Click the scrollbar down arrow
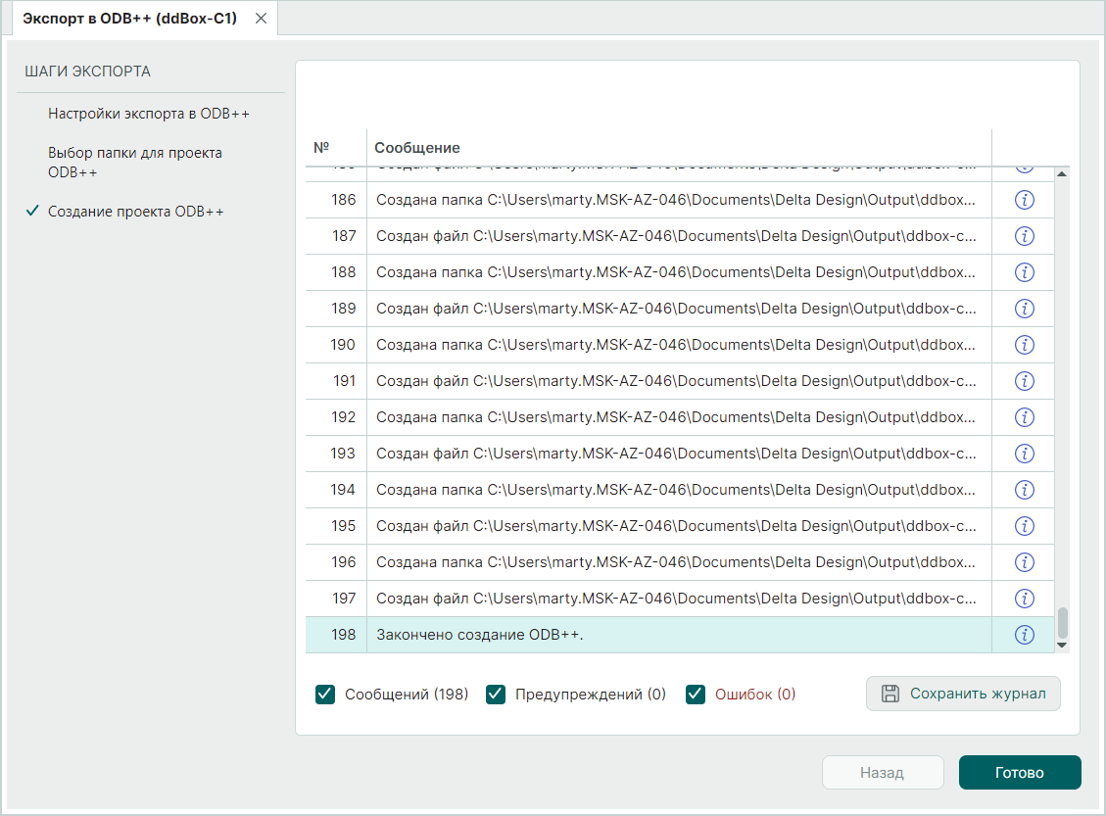 coord(1062,646)
